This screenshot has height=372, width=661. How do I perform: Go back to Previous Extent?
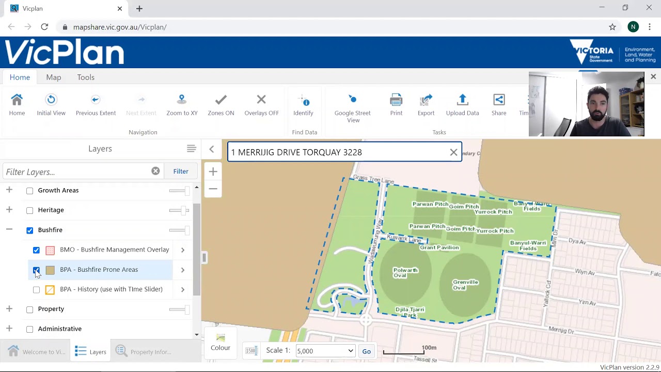coord(96,104)
